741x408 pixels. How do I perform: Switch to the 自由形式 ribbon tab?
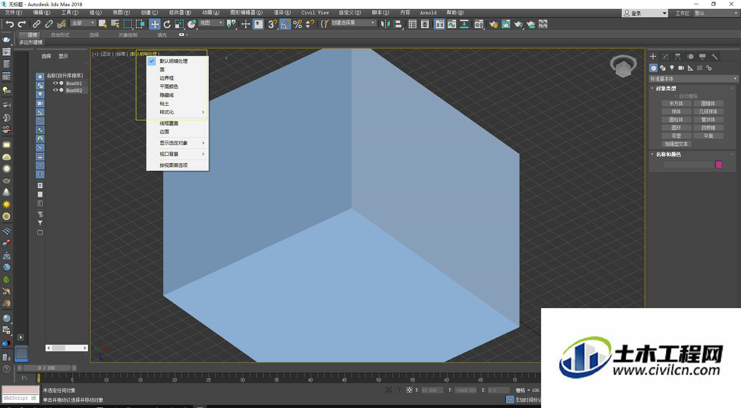(x=60, y=35)
